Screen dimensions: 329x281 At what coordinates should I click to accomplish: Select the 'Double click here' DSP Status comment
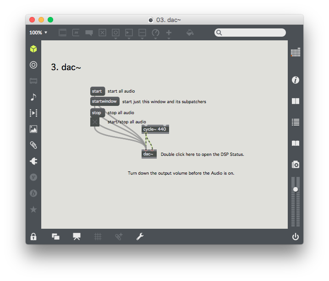tap(202, 154)
